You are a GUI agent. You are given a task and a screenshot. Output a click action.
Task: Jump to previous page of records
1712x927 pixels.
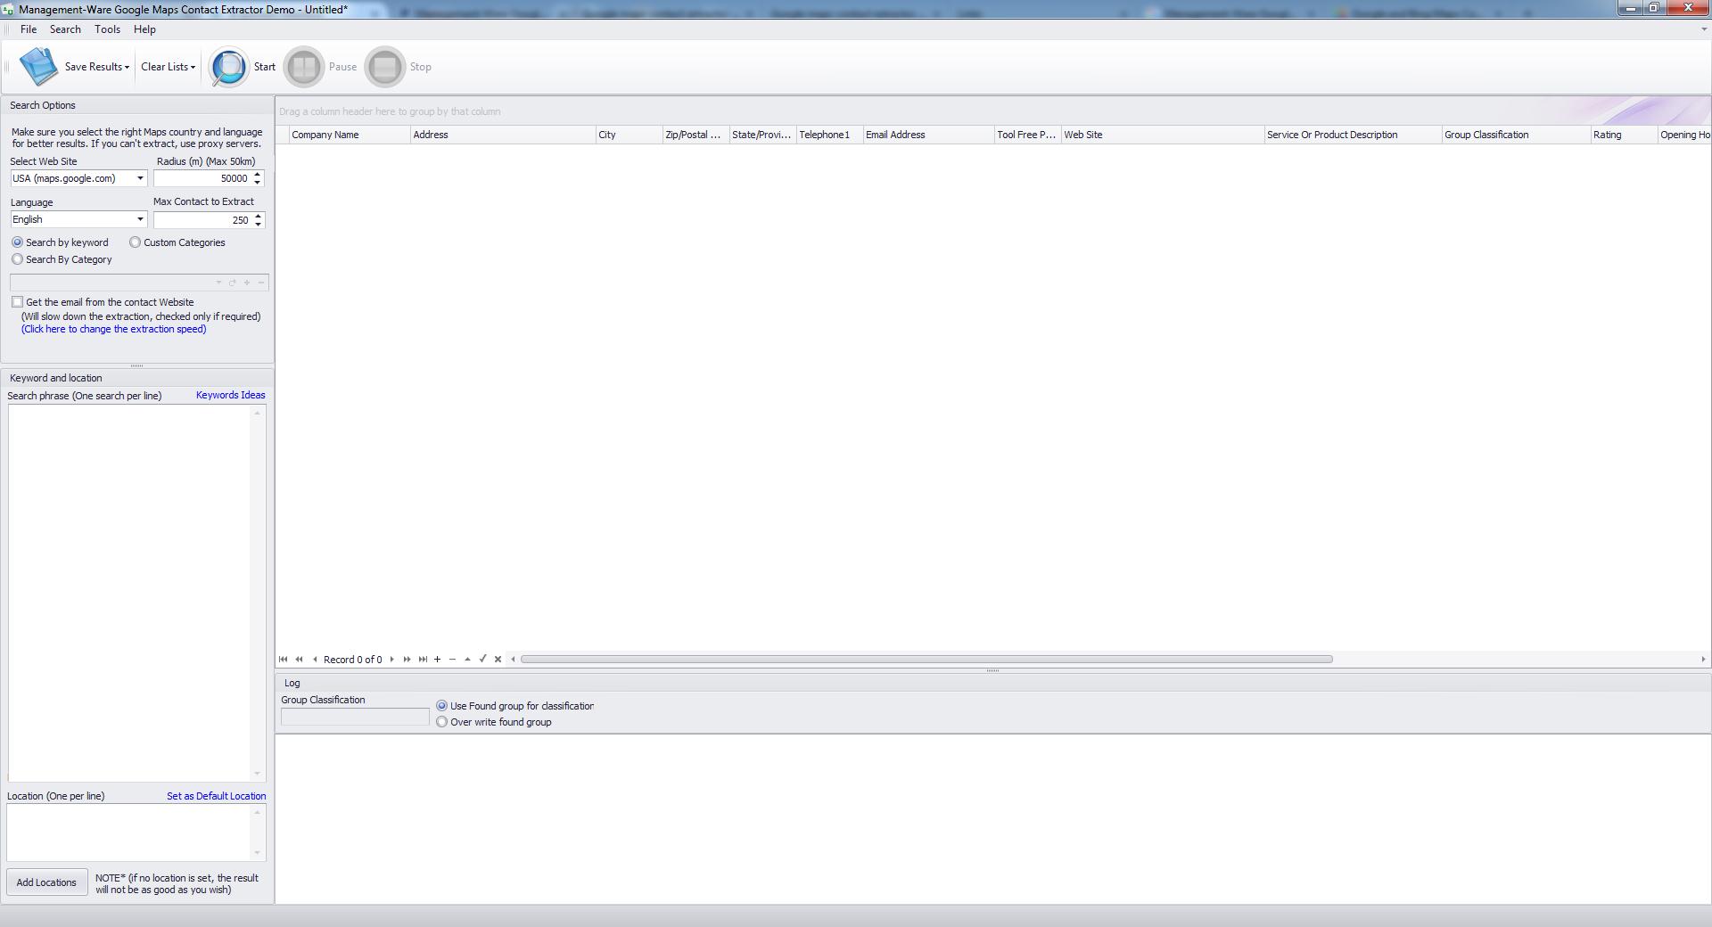point(299,660)
